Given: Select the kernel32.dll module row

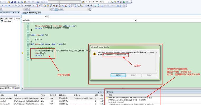Looking at the screenshot, I should pyautogui.click(x=52, y=104).
